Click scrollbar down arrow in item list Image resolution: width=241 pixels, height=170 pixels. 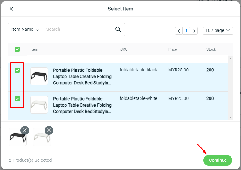[231, 117]
